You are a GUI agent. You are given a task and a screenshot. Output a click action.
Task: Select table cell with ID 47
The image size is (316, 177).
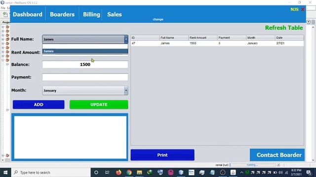coord(145,43)
